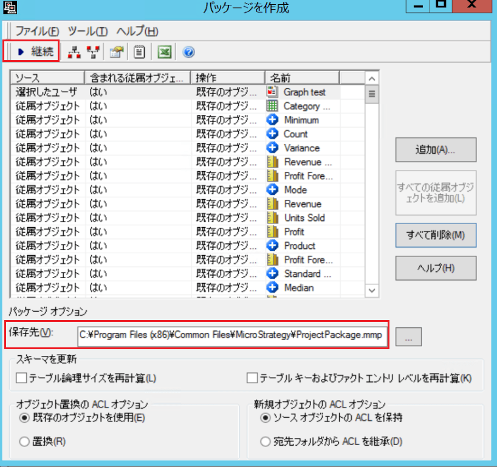This screenshot has width=497, height=467.
Task: Click the plus icon beside Standard
Action: click(x=272, y=273)
